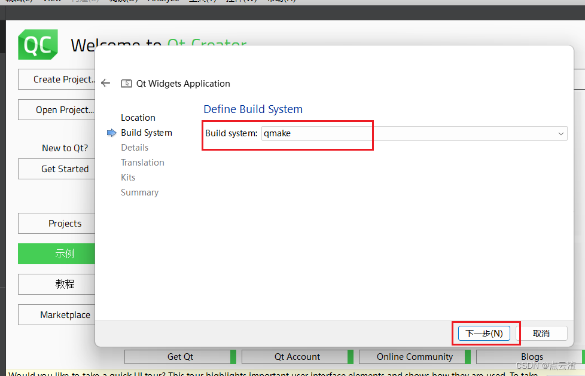585x376 pixels.
Task: Select the Build System wizard step
Action: click(146, 133)
